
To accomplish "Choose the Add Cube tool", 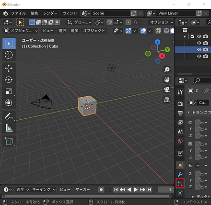I will click(x=9, y=141).
